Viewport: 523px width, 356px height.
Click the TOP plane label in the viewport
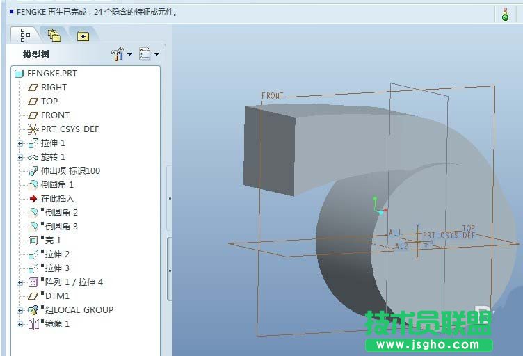click(x=468, y=228)
